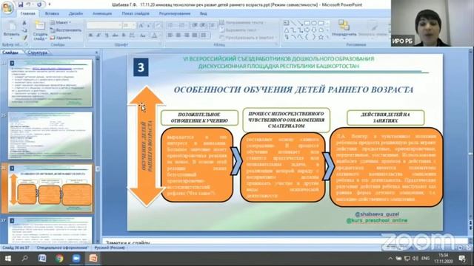This screenshot has height=266, width=474.
Task: Increase the list indent level
Action: pyautogui.click(x=203, y=25)
